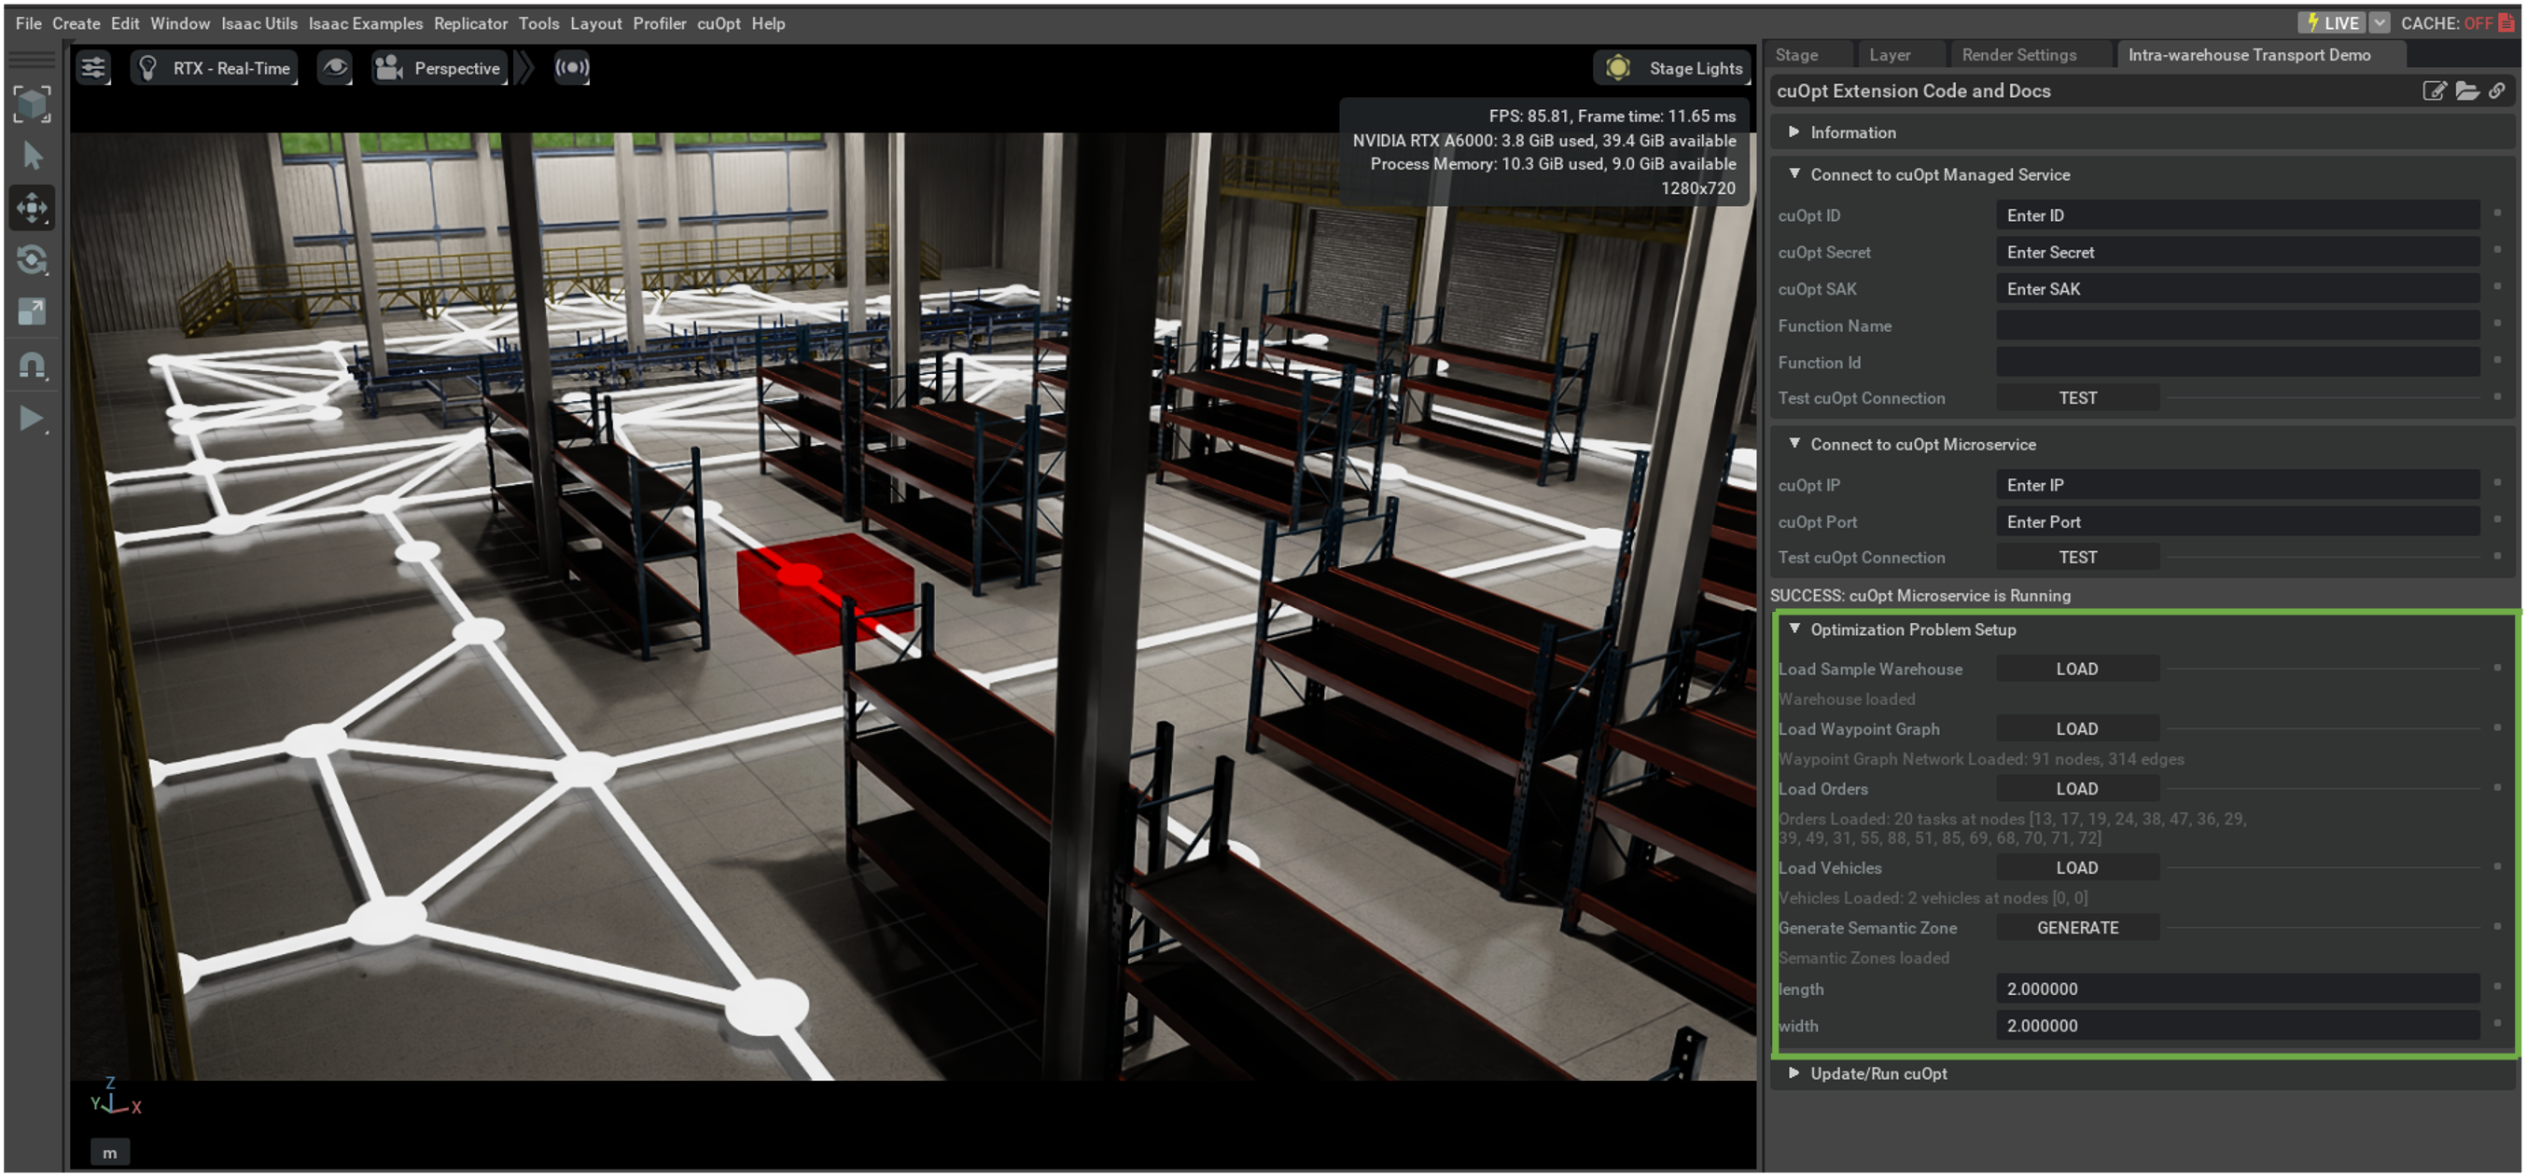Screen dimensions: 2527x1175
Task: Toggle the LIVE session button
Action: tap(2332, 22)
